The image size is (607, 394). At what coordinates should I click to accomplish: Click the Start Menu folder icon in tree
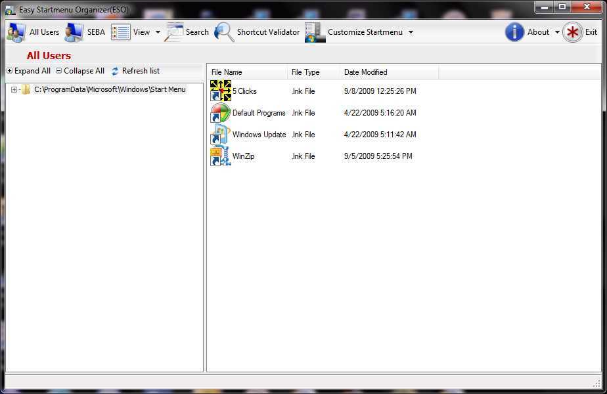click(26, 89)
